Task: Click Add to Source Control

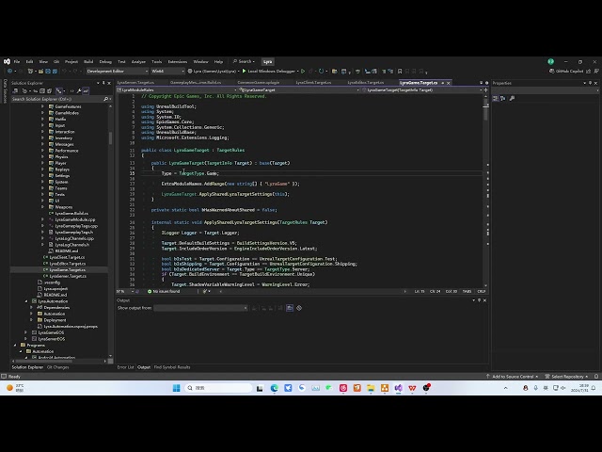Action: 512,377
